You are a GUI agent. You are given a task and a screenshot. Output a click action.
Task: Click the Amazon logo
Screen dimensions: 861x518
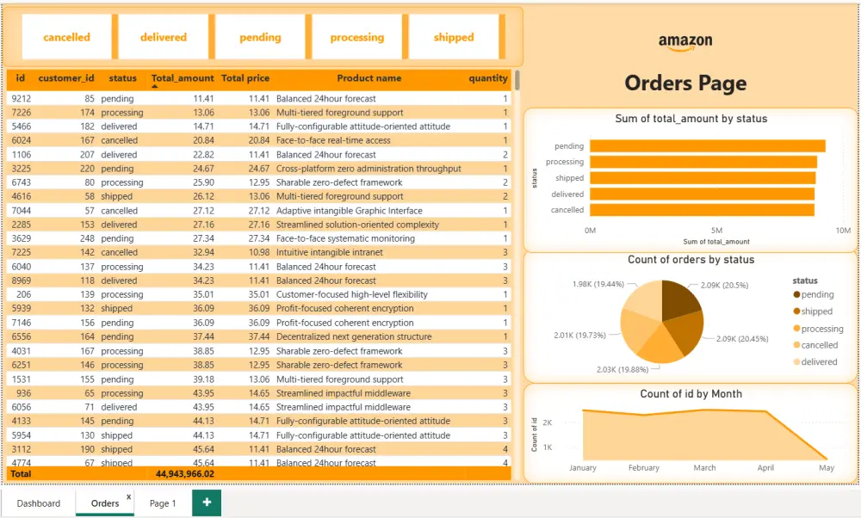tap(685, 40)
